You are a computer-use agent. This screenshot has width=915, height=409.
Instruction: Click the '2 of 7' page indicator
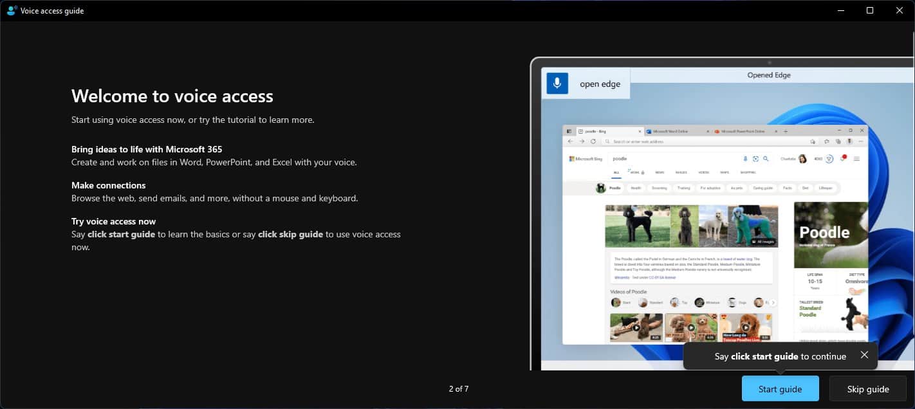tap(459, 389)
